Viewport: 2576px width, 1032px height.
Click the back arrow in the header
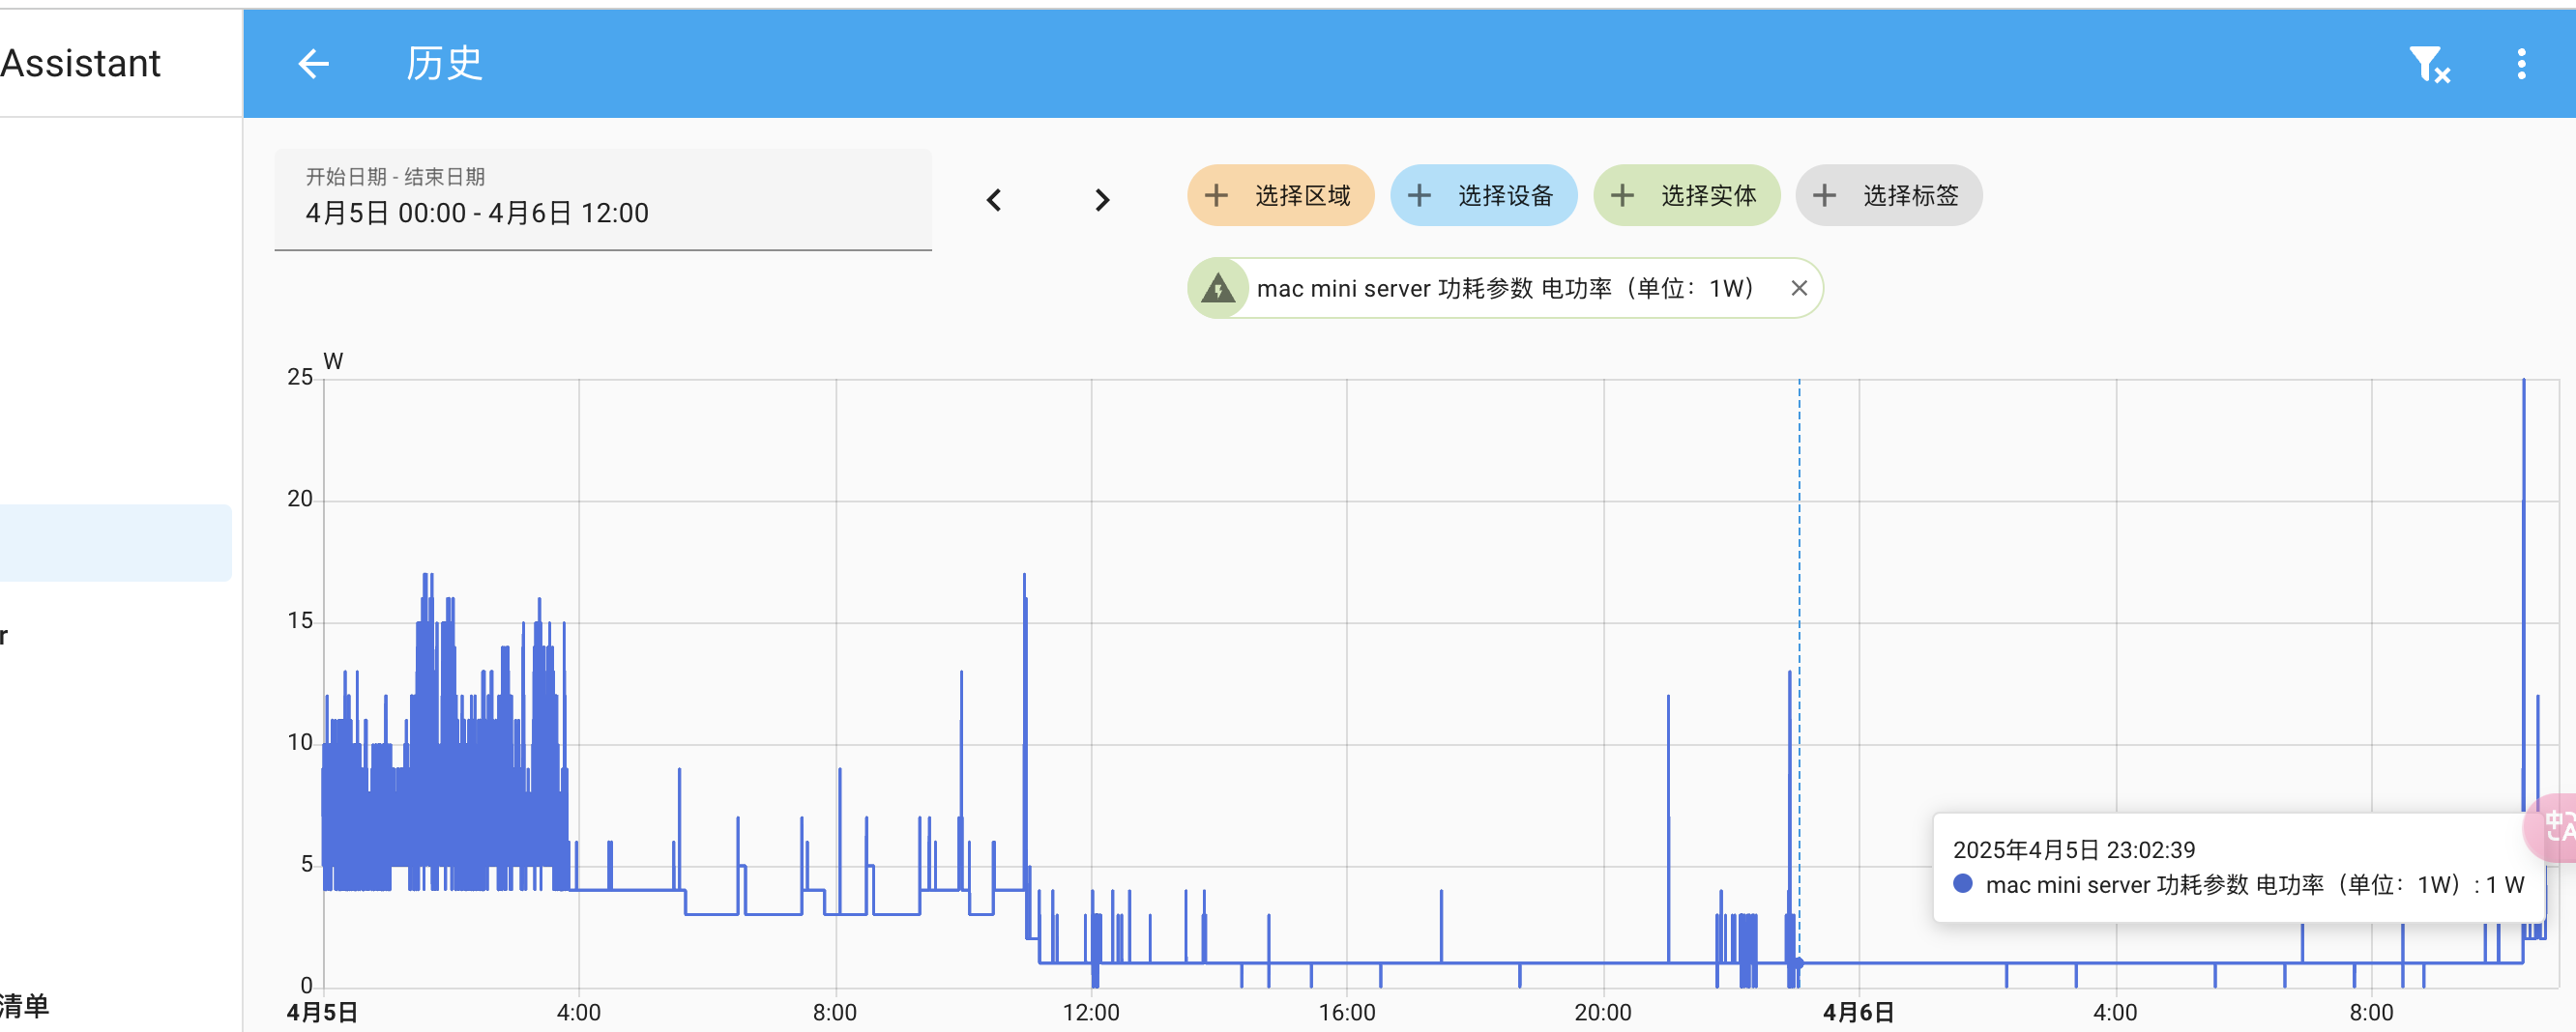(313, 64)
